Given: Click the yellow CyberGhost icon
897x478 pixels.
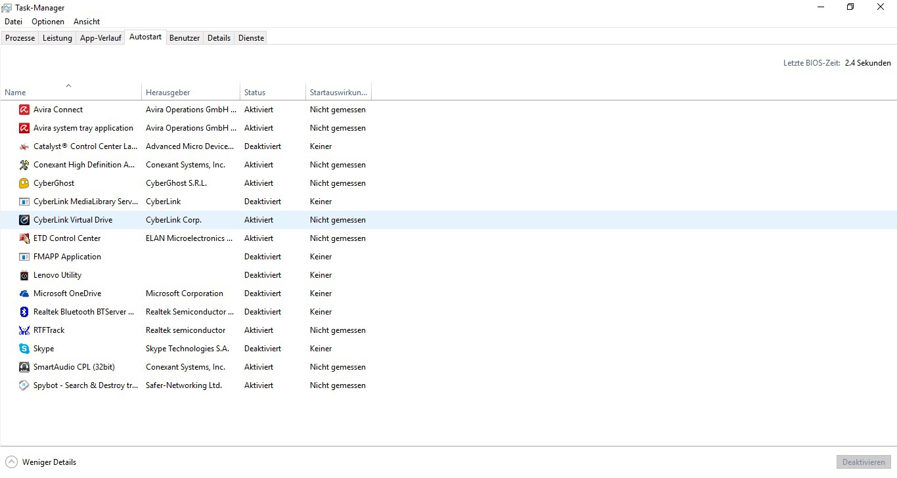Looking at the screenshot, I should (24, 183).
